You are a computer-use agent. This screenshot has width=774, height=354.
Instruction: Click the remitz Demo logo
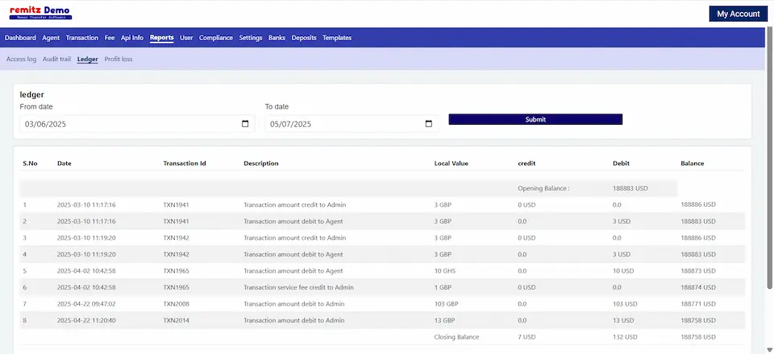point(40,13)
